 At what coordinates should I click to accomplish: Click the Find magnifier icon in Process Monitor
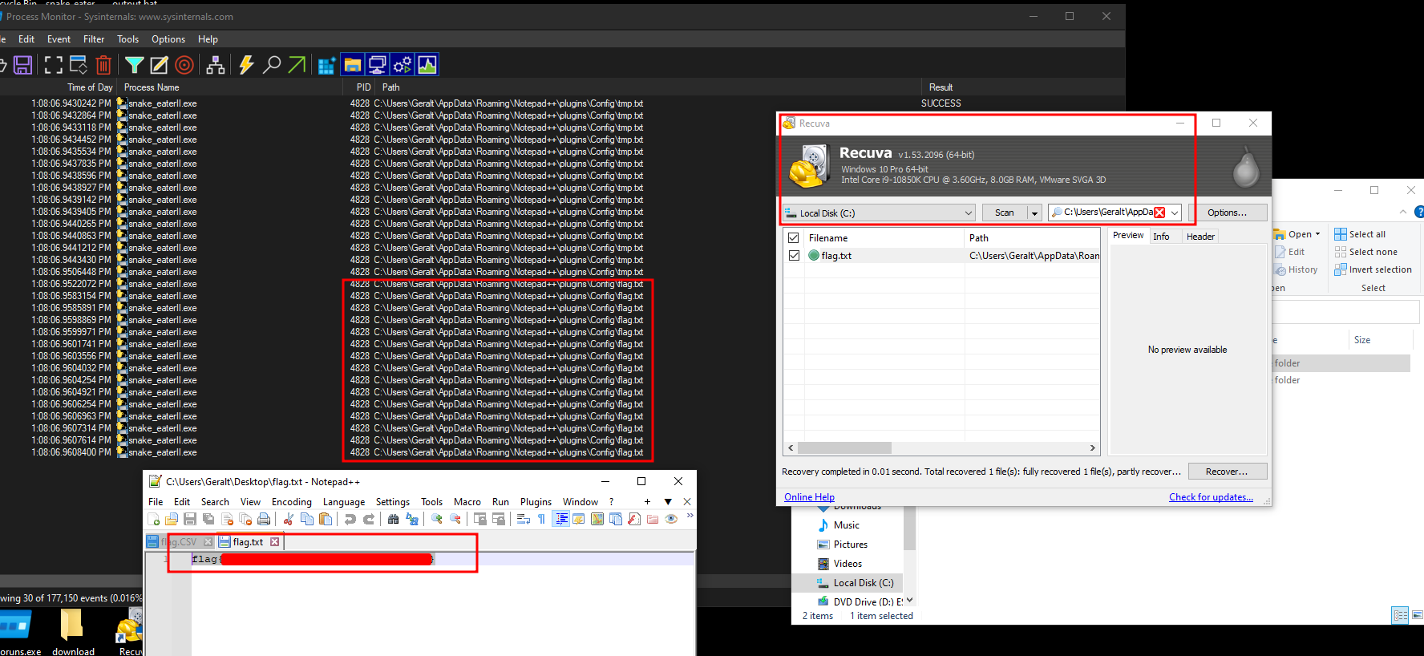272,65
